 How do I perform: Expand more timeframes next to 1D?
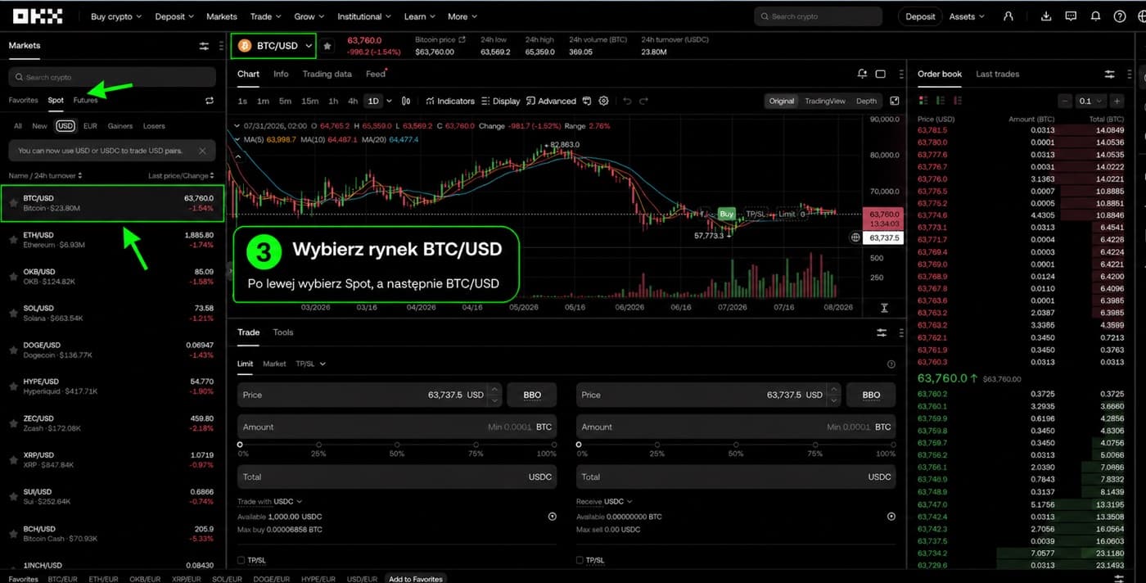coord(389,101)
